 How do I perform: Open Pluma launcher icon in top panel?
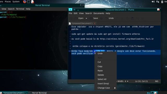pos(33,2)
